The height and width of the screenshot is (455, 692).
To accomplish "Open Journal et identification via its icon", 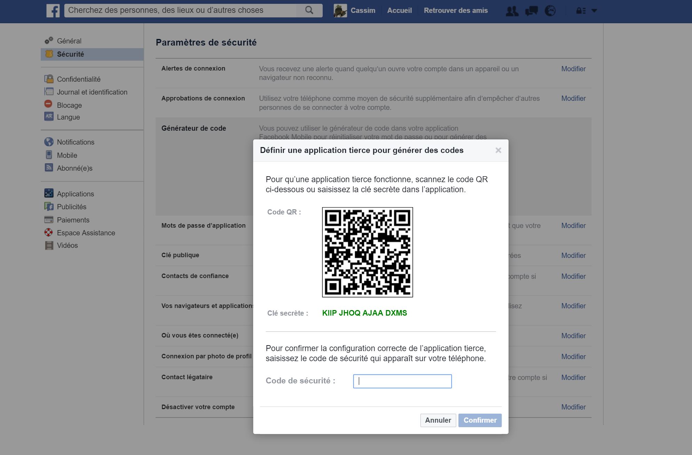I will pyautogui.click(x=49, y=92).
